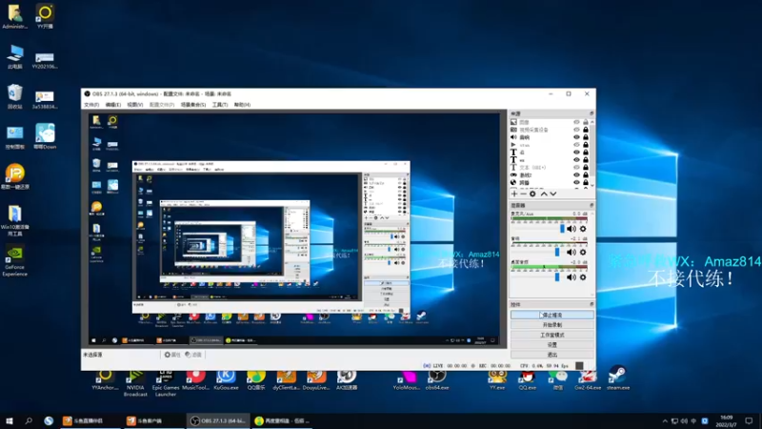
Task: Pop out the sources dock panel
Action: click(x=592, y=113)
